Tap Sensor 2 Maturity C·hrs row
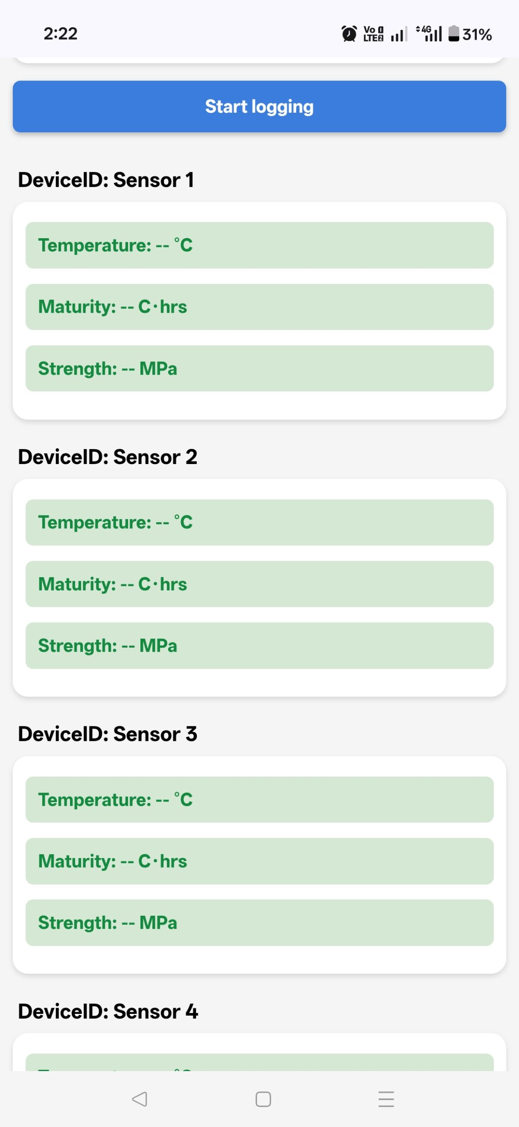This screenshot has height=1127, width=519. coord(259,584)
